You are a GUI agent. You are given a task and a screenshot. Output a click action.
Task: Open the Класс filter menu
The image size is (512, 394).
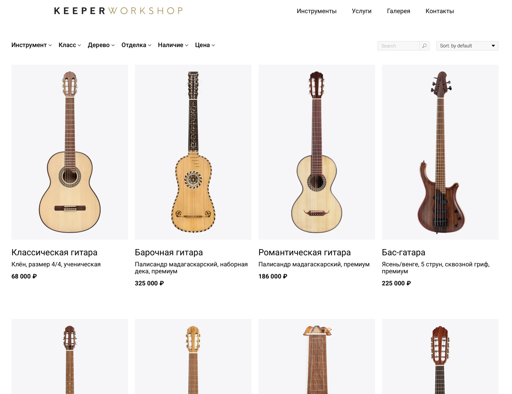(x=69, y=45)
